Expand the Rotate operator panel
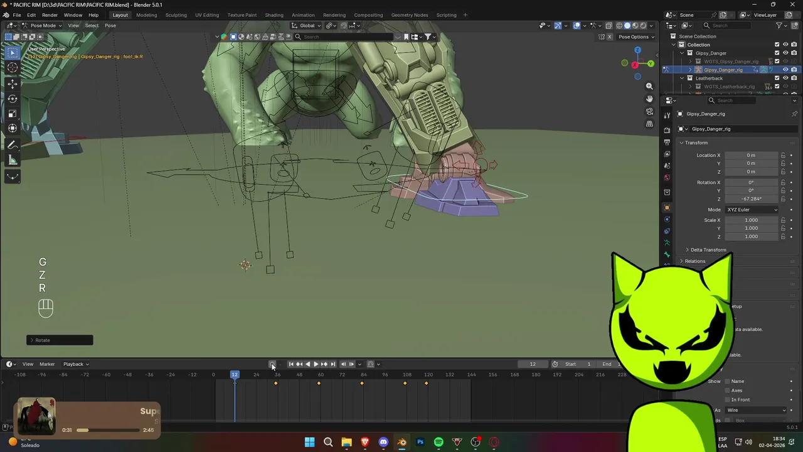Image resolution: width=803 pixels, height=452 pixels. click(60, 340)
